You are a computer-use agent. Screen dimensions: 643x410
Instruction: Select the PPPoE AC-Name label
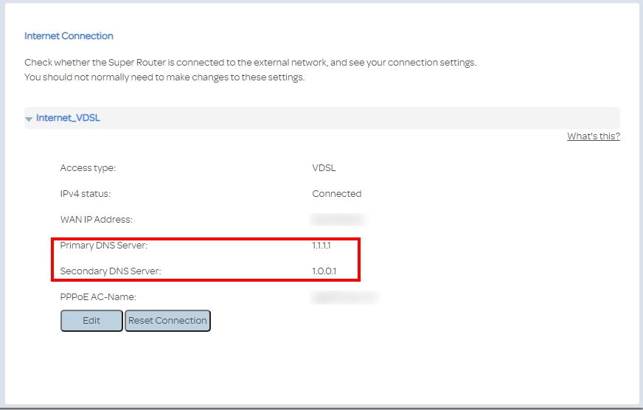[98, 297]
